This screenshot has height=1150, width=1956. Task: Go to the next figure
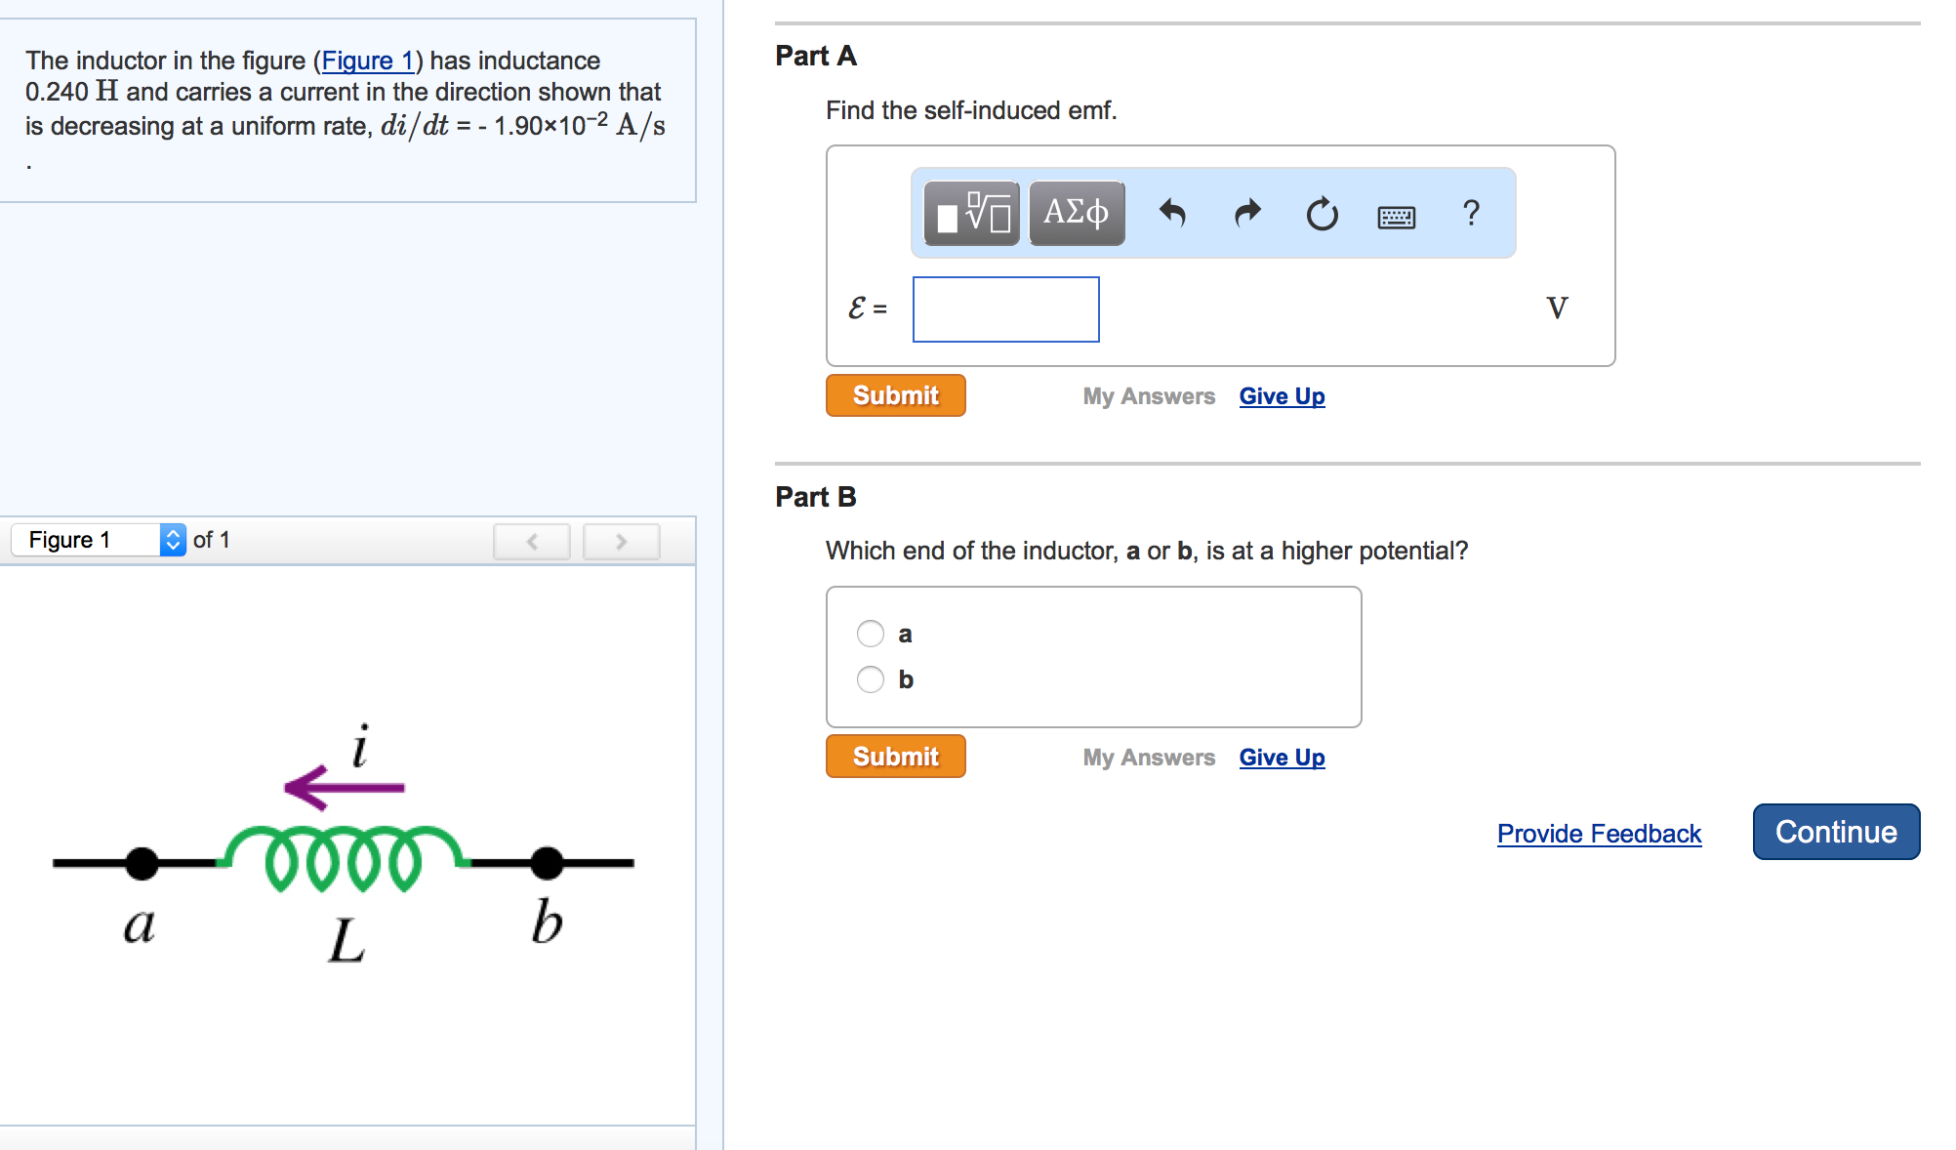621,541
